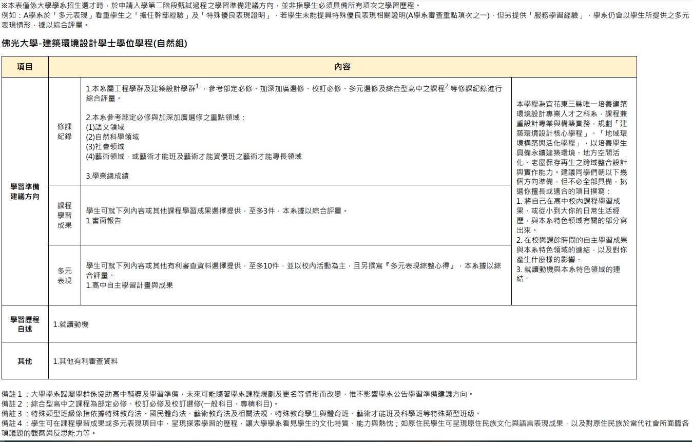692x442 pixels.
Task: Click the text 1.高中自主學習計畫與成果
Action: 129,285
